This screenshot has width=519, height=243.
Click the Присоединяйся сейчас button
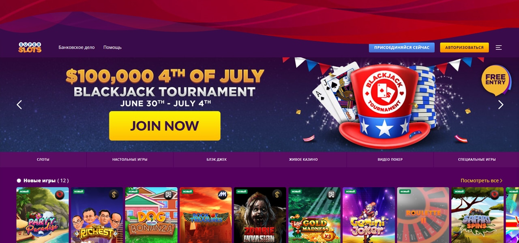[401, 47]
